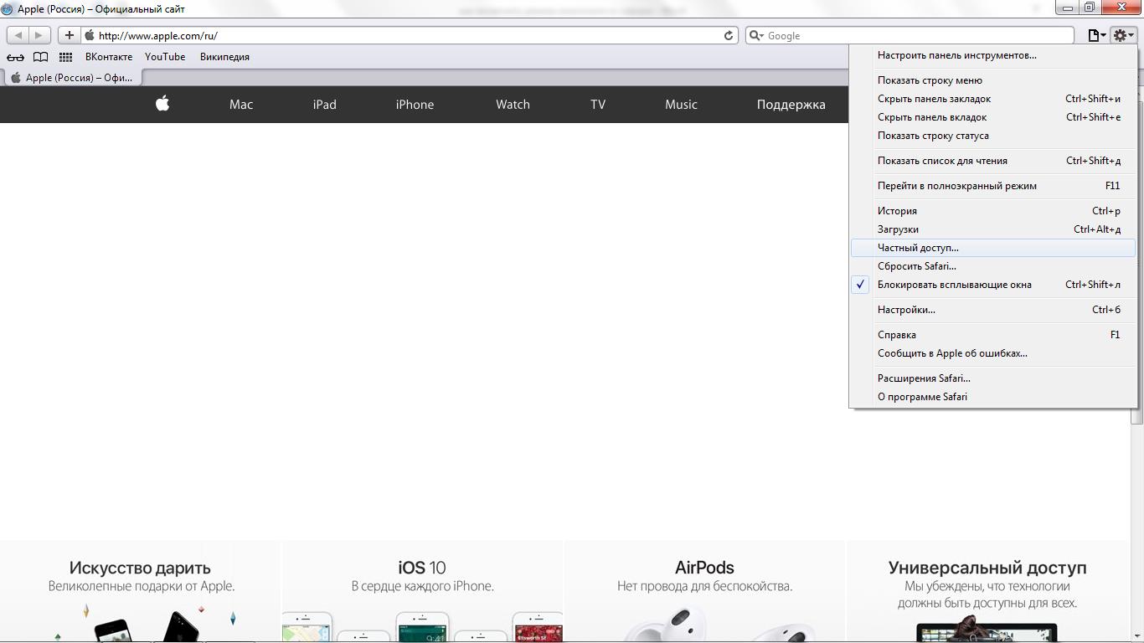
Task: Click the Apple favicon in the address bar
Action: click(x=90, y=35)
